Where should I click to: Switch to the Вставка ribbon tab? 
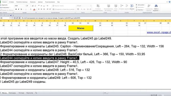(11, 2)
